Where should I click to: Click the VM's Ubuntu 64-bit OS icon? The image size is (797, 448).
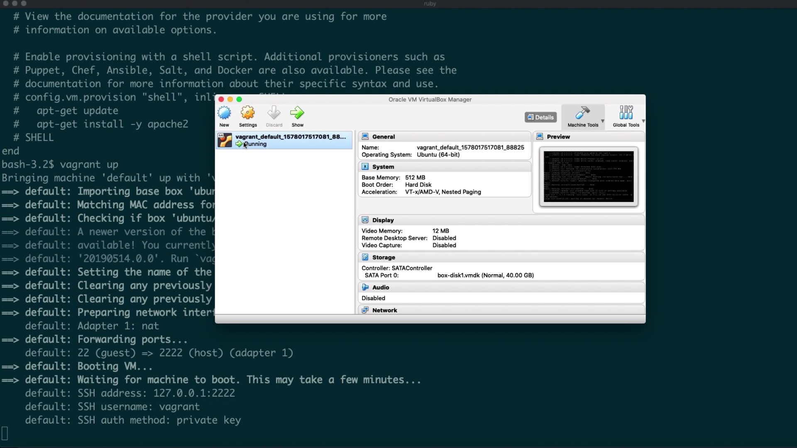(225, 140)
